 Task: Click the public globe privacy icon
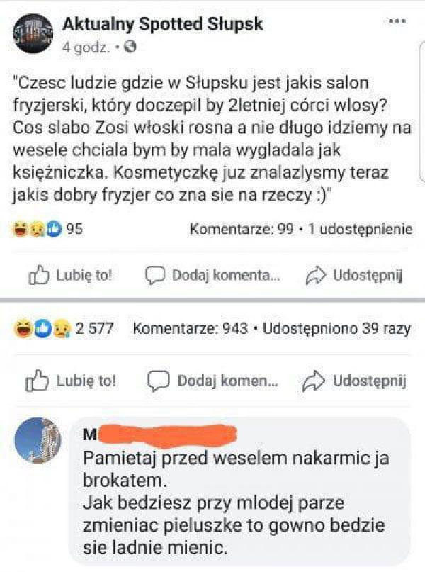point(130,47)
